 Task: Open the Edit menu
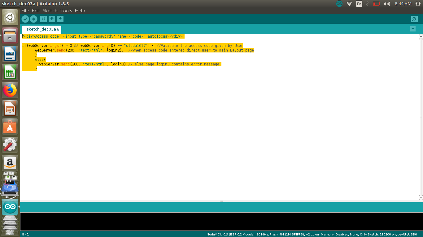36,11
